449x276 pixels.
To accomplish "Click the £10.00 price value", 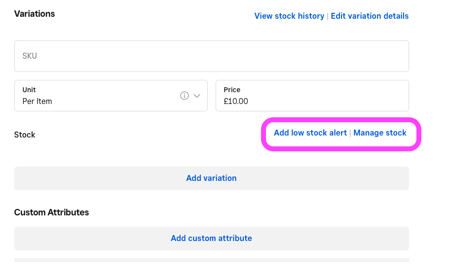I will 236,101.
